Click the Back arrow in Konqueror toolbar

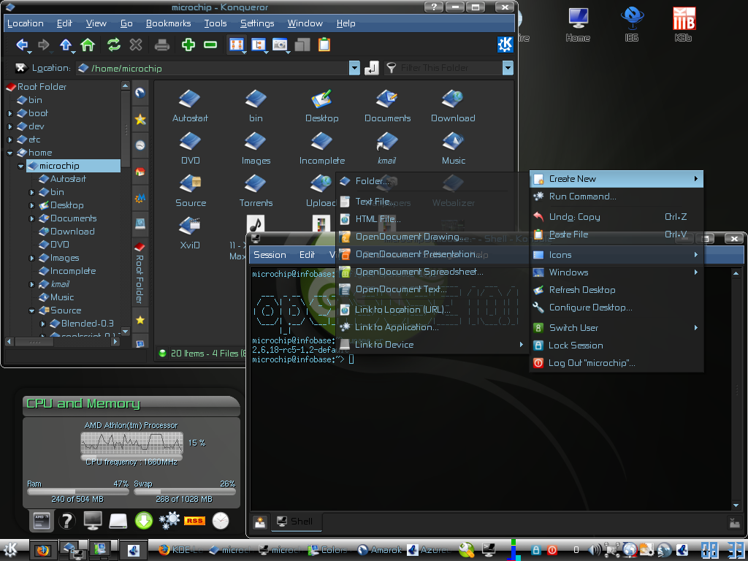pyautogui.click(x=21, y=45)
